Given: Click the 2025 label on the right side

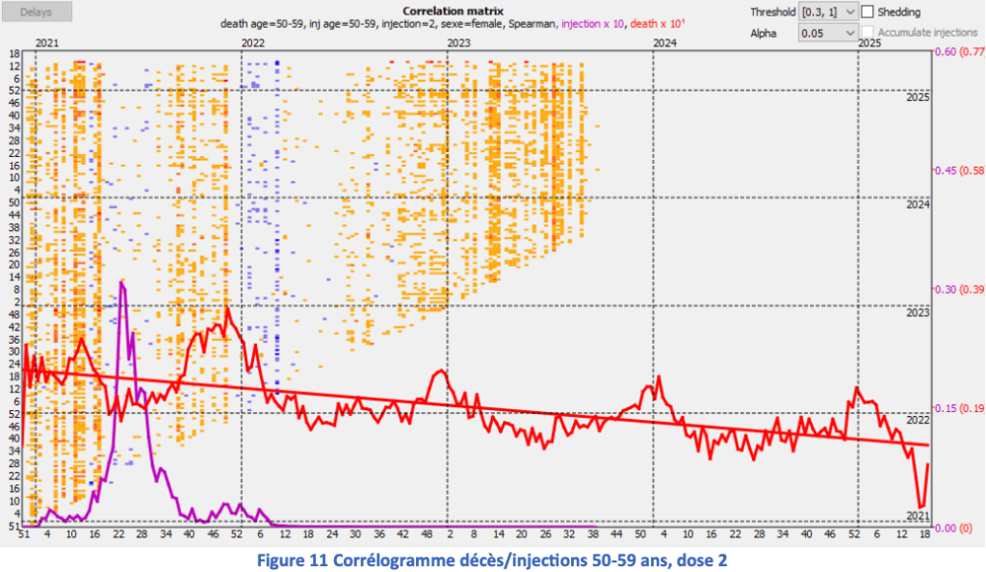Looking at the screenshot, I should (x=916, y=98).
